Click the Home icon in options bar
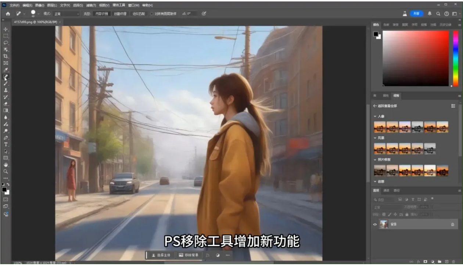 (x=8, y=14)
